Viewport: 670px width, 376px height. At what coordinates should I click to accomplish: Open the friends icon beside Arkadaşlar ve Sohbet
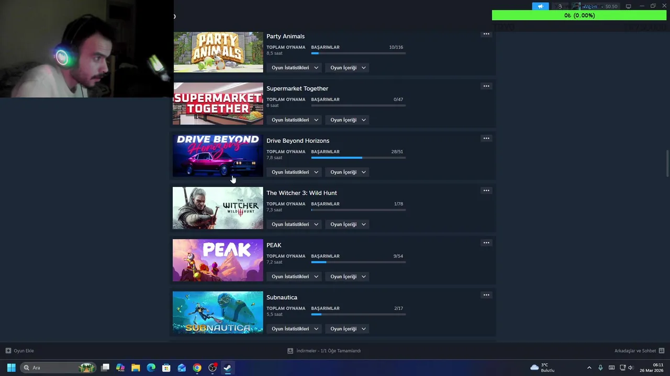tap(661, 351)
